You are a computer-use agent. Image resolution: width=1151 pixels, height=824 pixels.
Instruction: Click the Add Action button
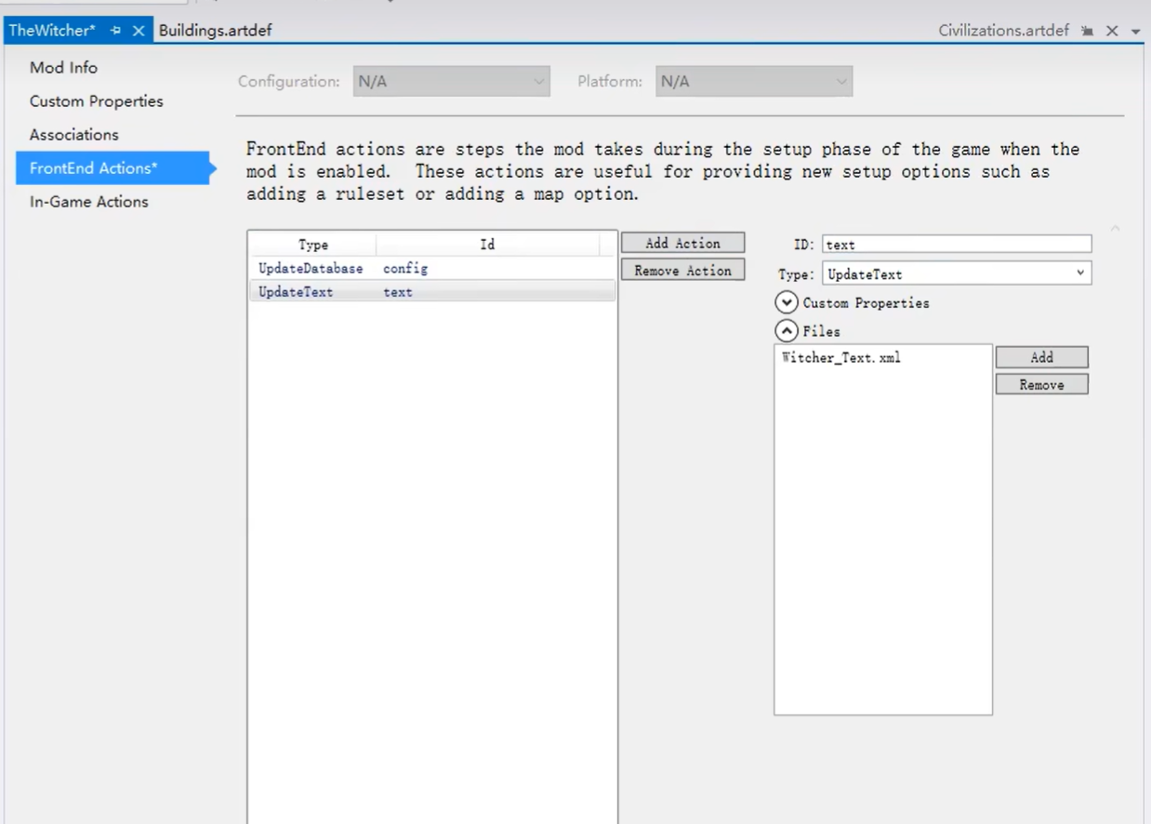click(x=682, y=244)
